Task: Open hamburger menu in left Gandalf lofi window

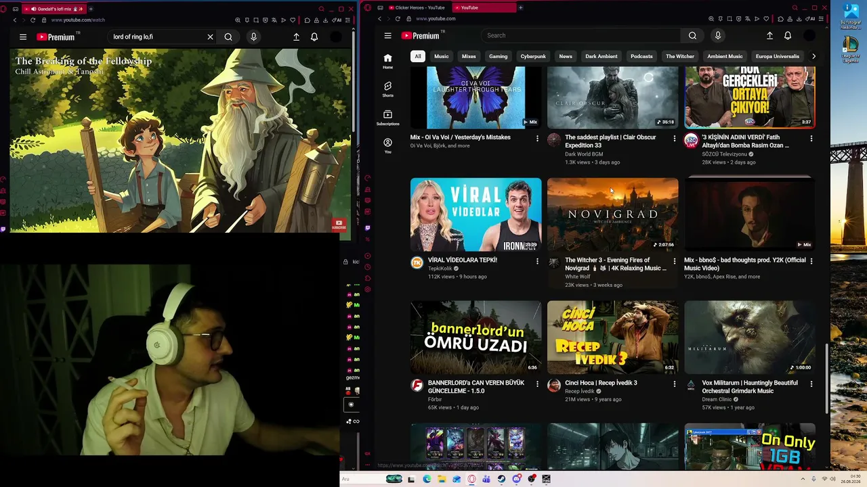Action: tap(23, 37)
